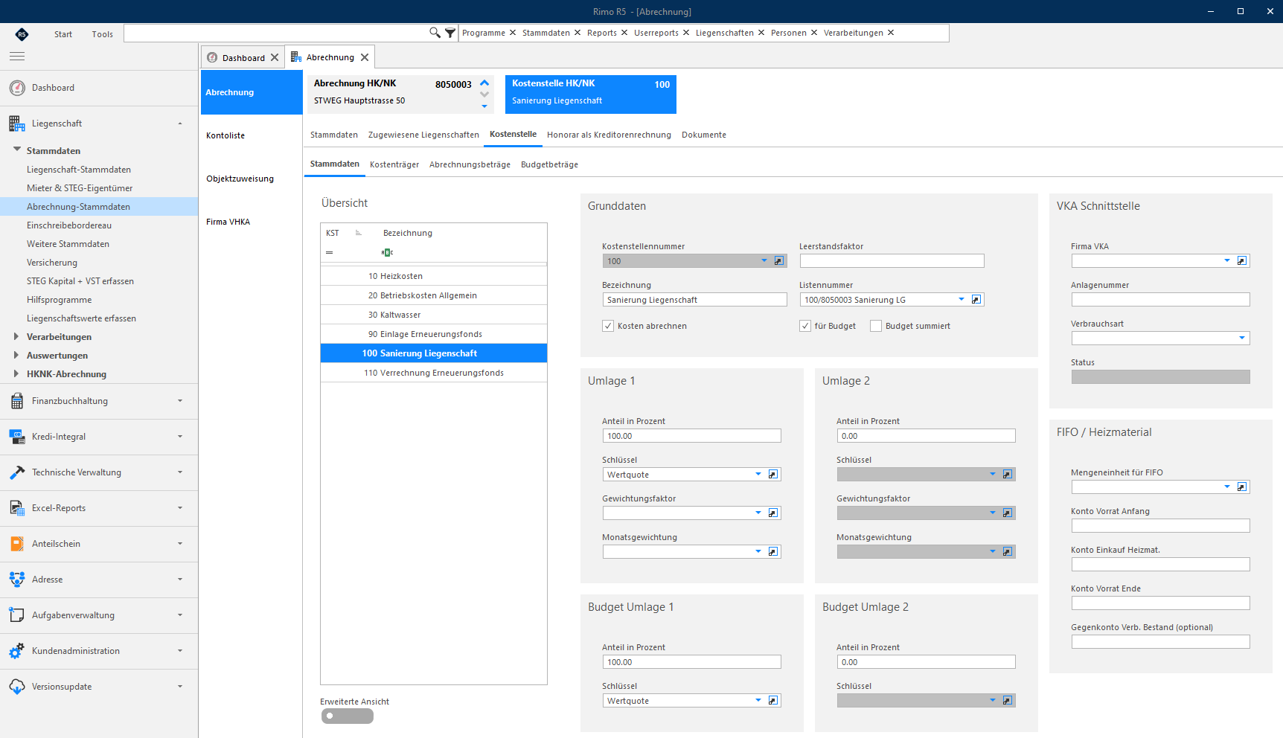Open the Gewichtungsfaktor dropdown in Umlage 1

[x=758, y=513]
